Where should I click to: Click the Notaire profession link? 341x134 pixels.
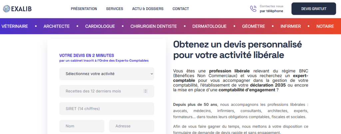(325, 26)
